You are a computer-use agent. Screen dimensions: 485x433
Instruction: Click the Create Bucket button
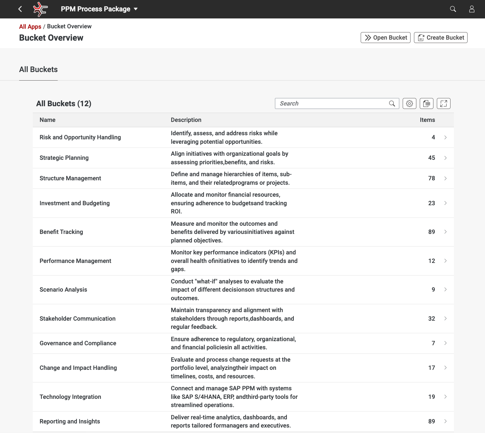coord(440,38)
